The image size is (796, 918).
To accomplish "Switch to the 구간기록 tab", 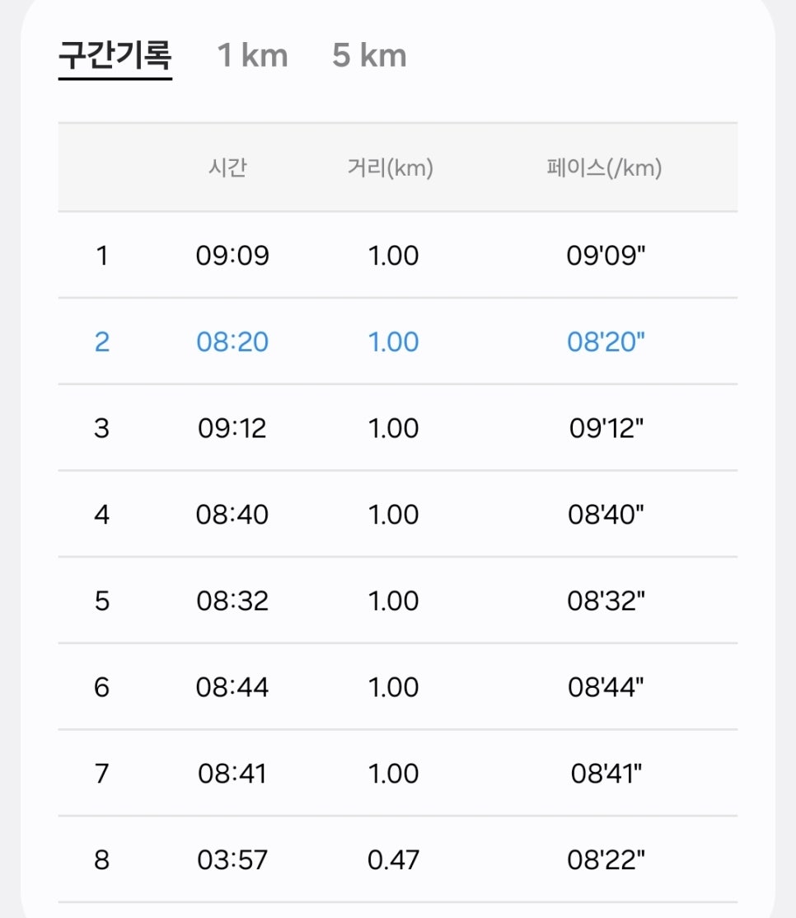I will (x=115, y=55).
